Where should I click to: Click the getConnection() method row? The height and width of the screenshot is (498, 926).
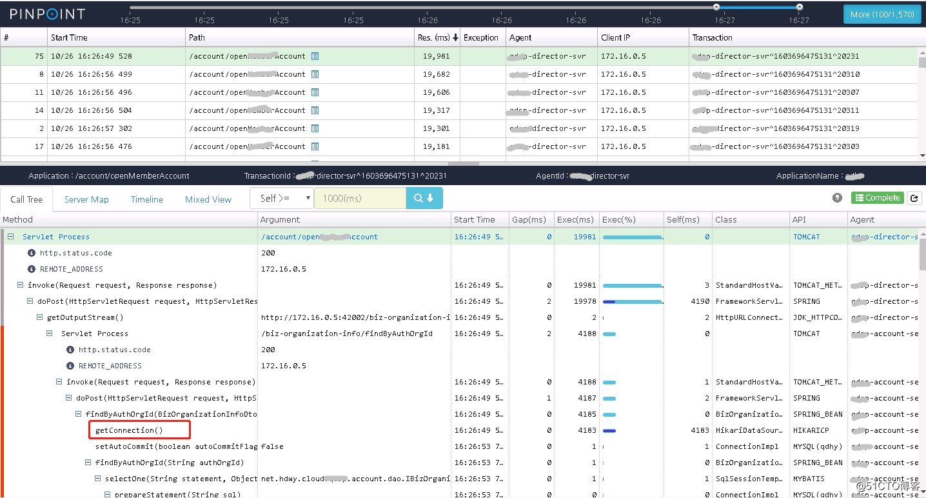pos(459,430)
